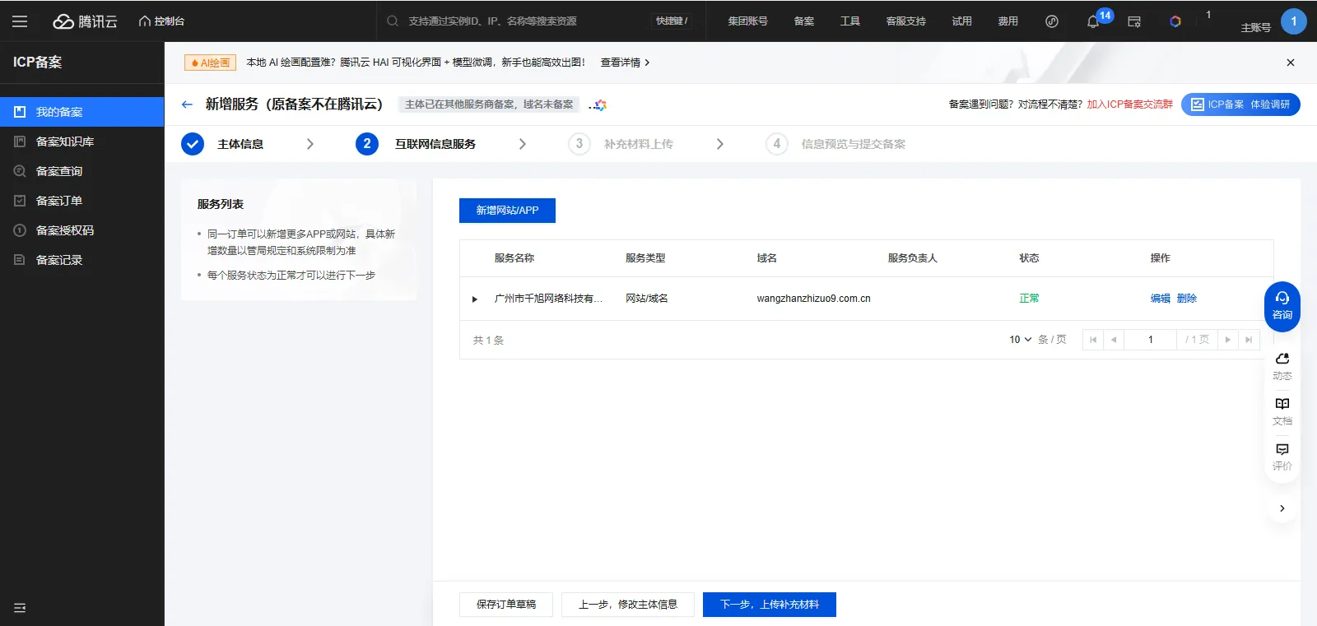
Task: Select step 2 互联网信息服务
Action: (417, 144)
